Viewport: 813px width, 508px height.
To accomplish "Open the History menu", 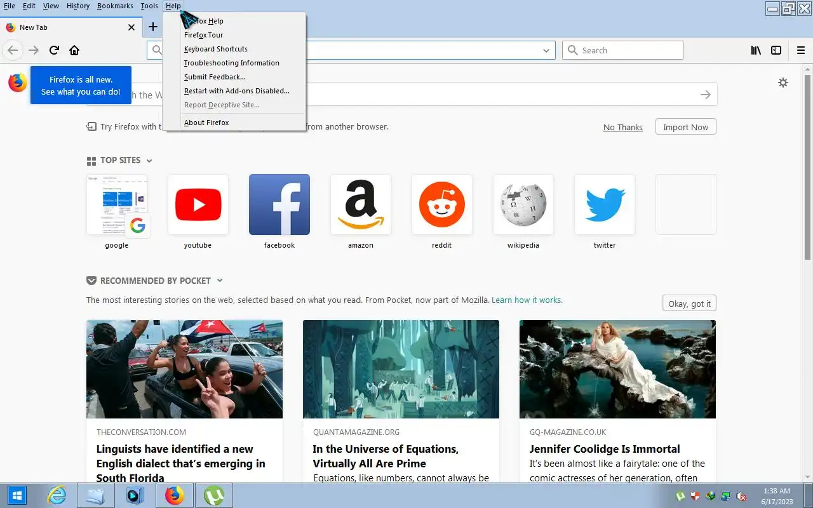I will pyautogui.click(x=78, y=6).
